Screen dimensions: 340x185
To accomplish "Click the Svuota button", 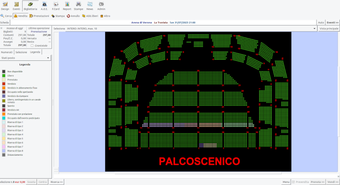I will point(31,182).
